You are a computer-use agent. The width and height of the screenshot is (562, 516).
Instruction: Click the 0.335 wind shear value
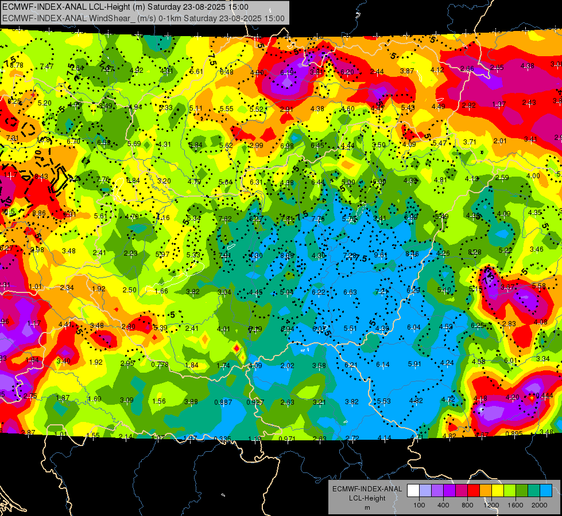click(x=222, y=439)
